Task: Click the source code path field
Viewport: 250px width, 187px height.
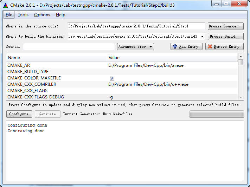Action: pos(136,26)
